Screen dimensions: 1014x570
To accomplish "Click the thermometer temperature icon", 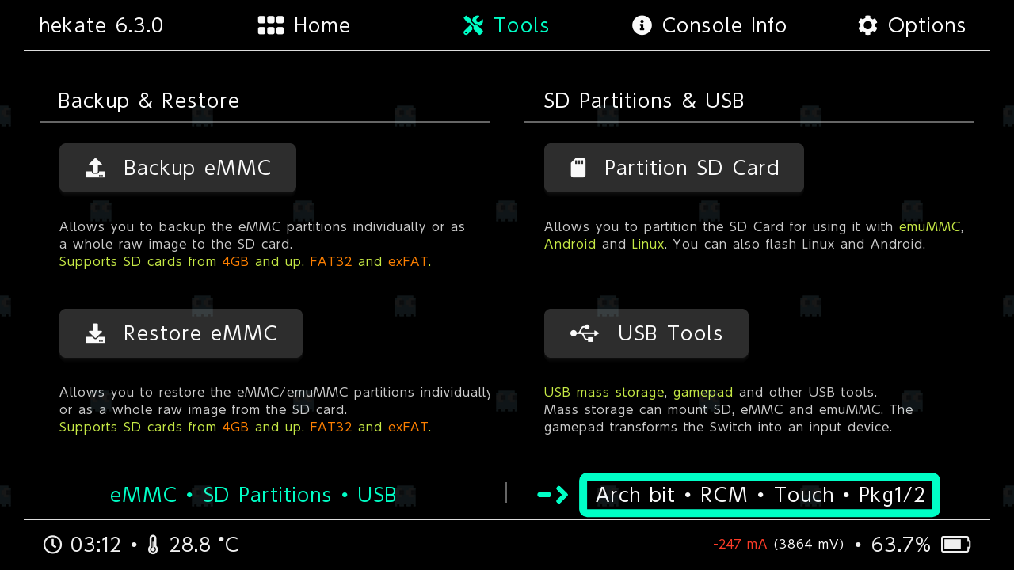I will coord(153,545).
